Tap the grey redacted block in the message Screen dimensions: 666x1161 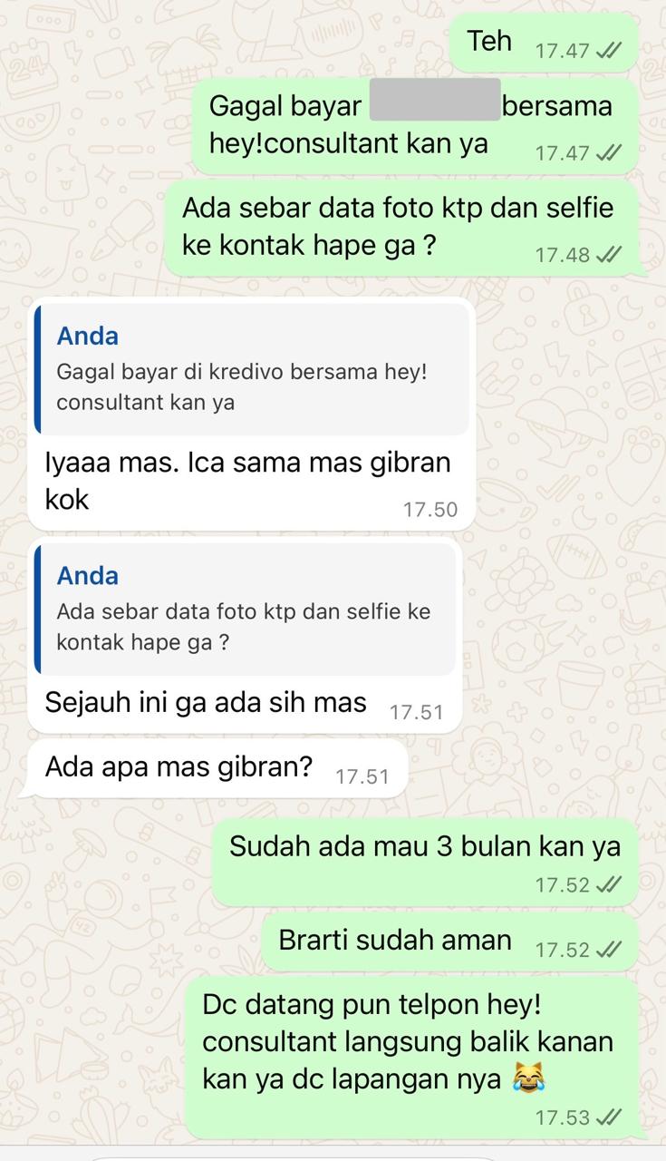tap(436, 100)
